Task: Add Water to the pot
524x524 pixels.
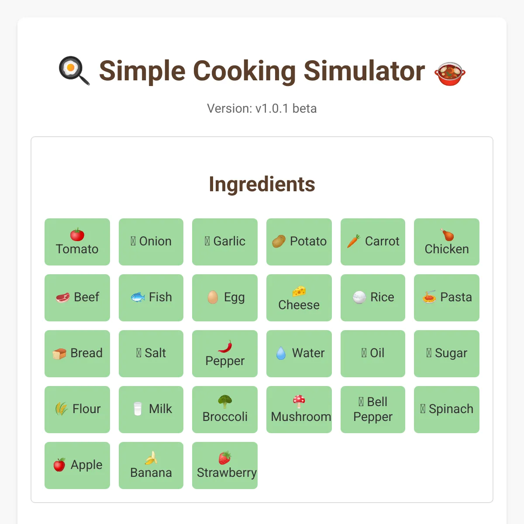Action: [x=299, y=354]
